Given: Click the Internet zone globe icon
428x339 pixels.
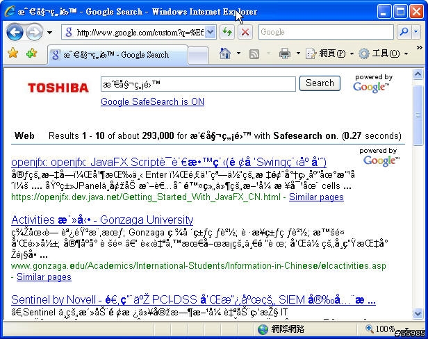Looking at the screenshot, I should (263, 329).
